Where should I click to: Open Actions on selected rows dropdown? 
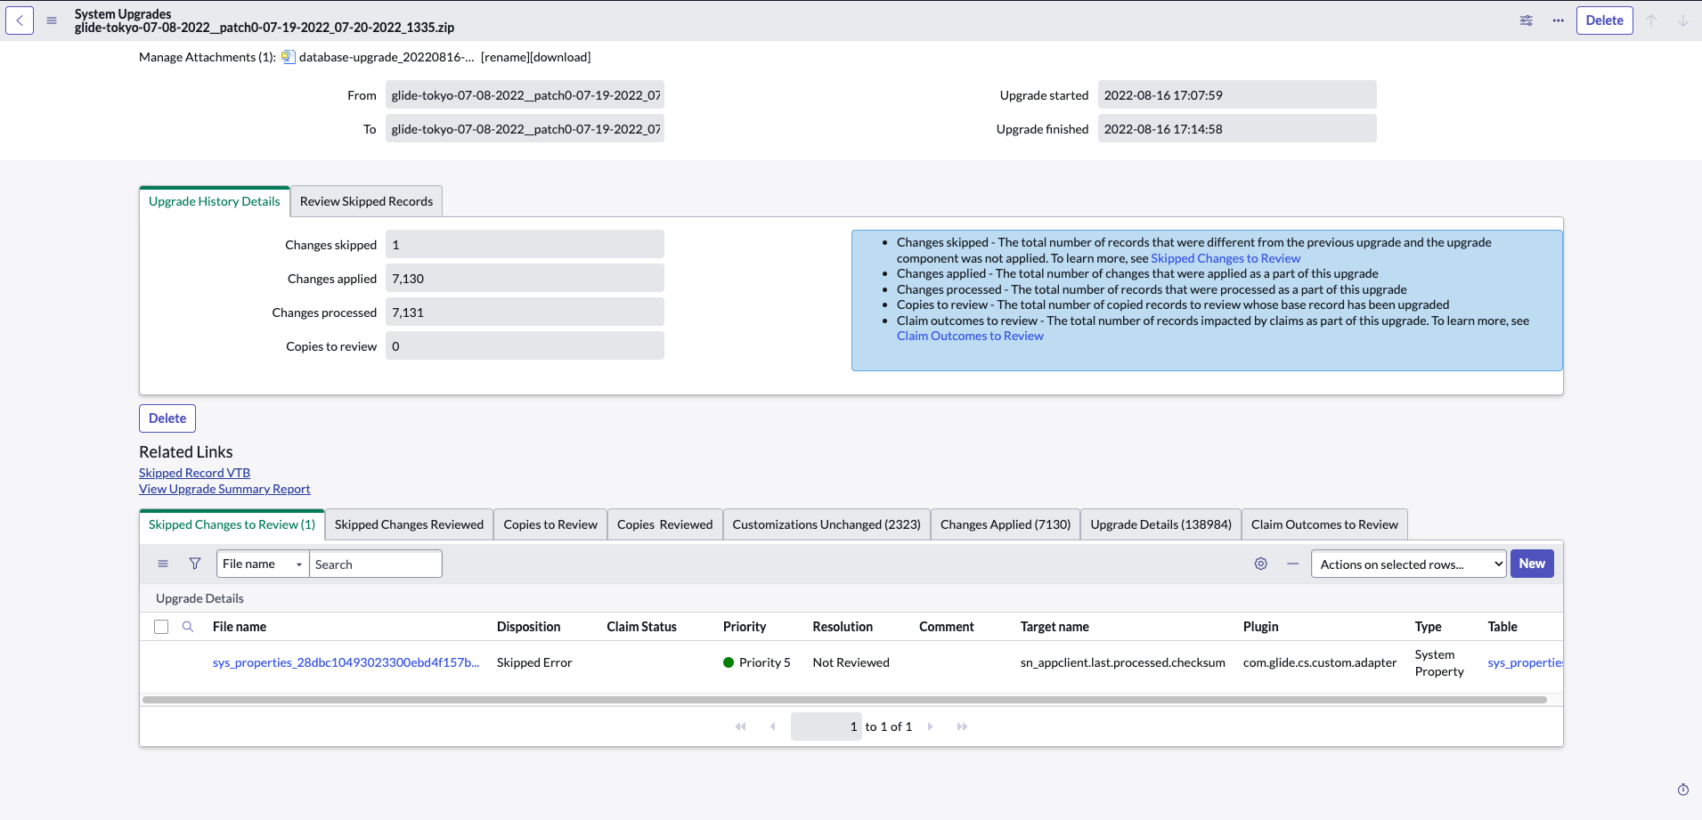click(1408, 564)
